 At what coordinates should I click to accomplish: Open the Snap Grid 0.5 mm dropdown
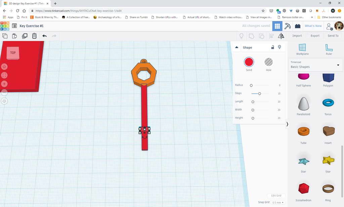click(x=278, y=202)
